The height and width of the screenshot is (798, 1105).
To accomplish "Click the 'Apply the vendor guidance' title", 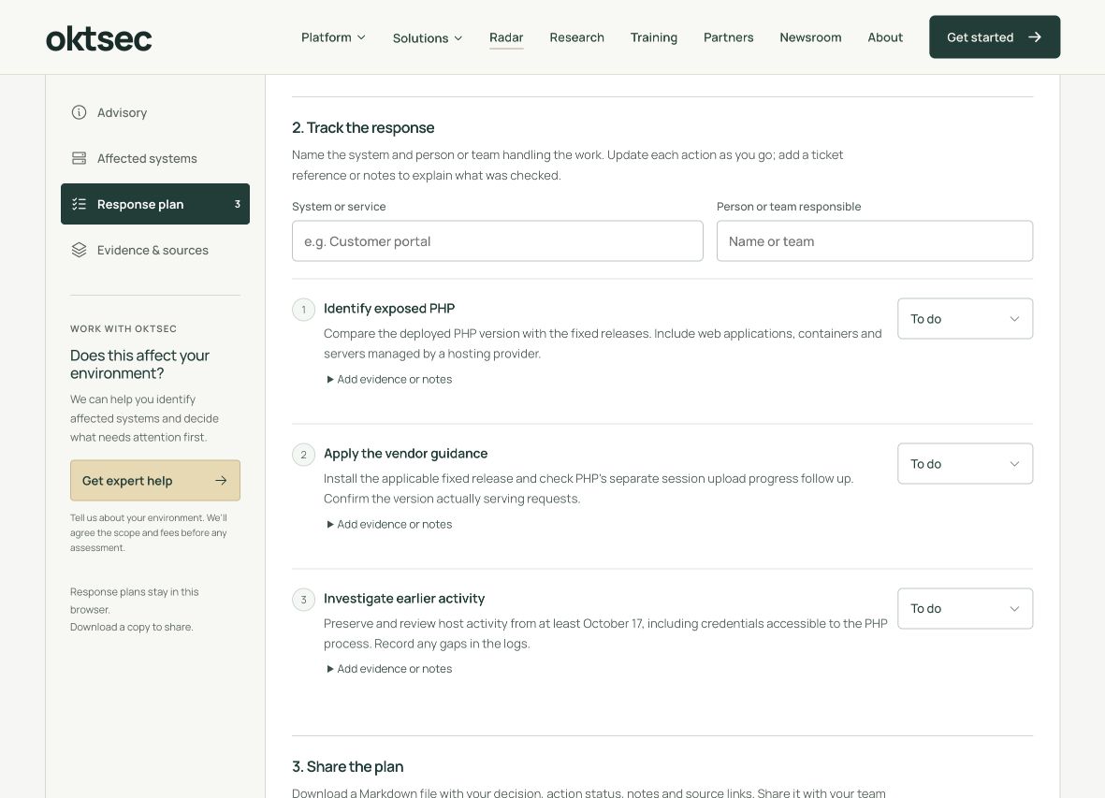I will pos(405,454).
